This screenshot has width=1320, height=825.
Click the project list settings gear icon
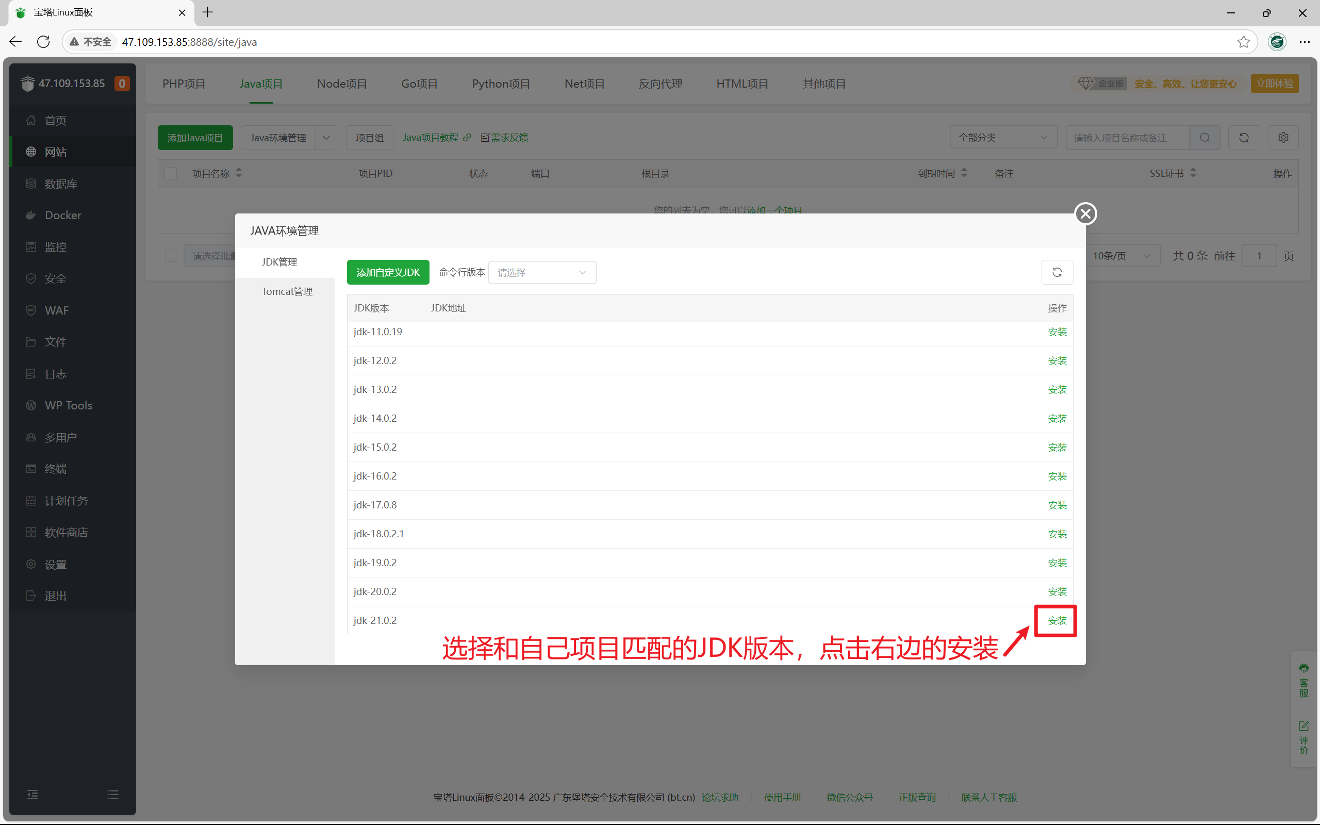(x=1283, y=138)
